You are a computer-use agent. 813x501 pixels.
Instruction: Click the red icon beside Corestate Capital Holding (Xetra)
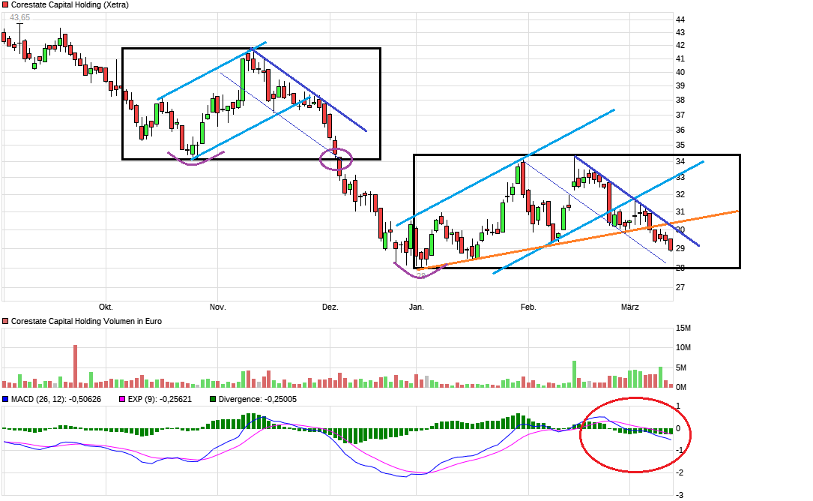(x=5, y=5)
